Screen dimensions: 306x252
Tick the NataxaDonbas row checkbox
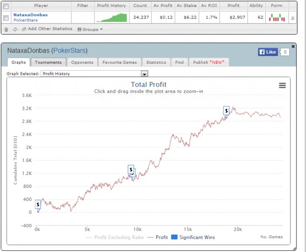click(6, 18)
